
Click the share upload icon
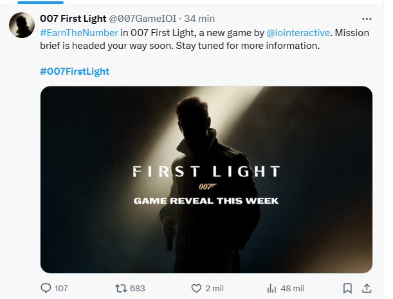[x=367, y=288]
